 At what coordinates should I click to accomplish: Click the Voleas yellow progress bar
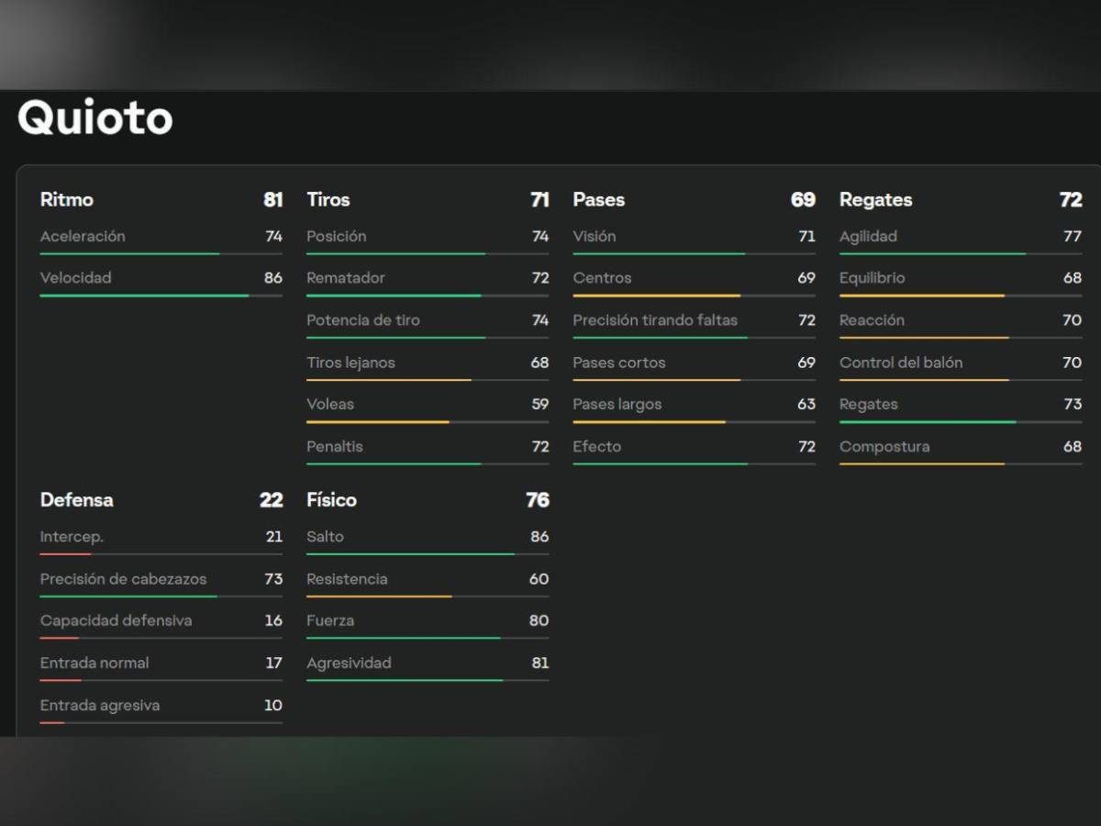click(378, 422)
